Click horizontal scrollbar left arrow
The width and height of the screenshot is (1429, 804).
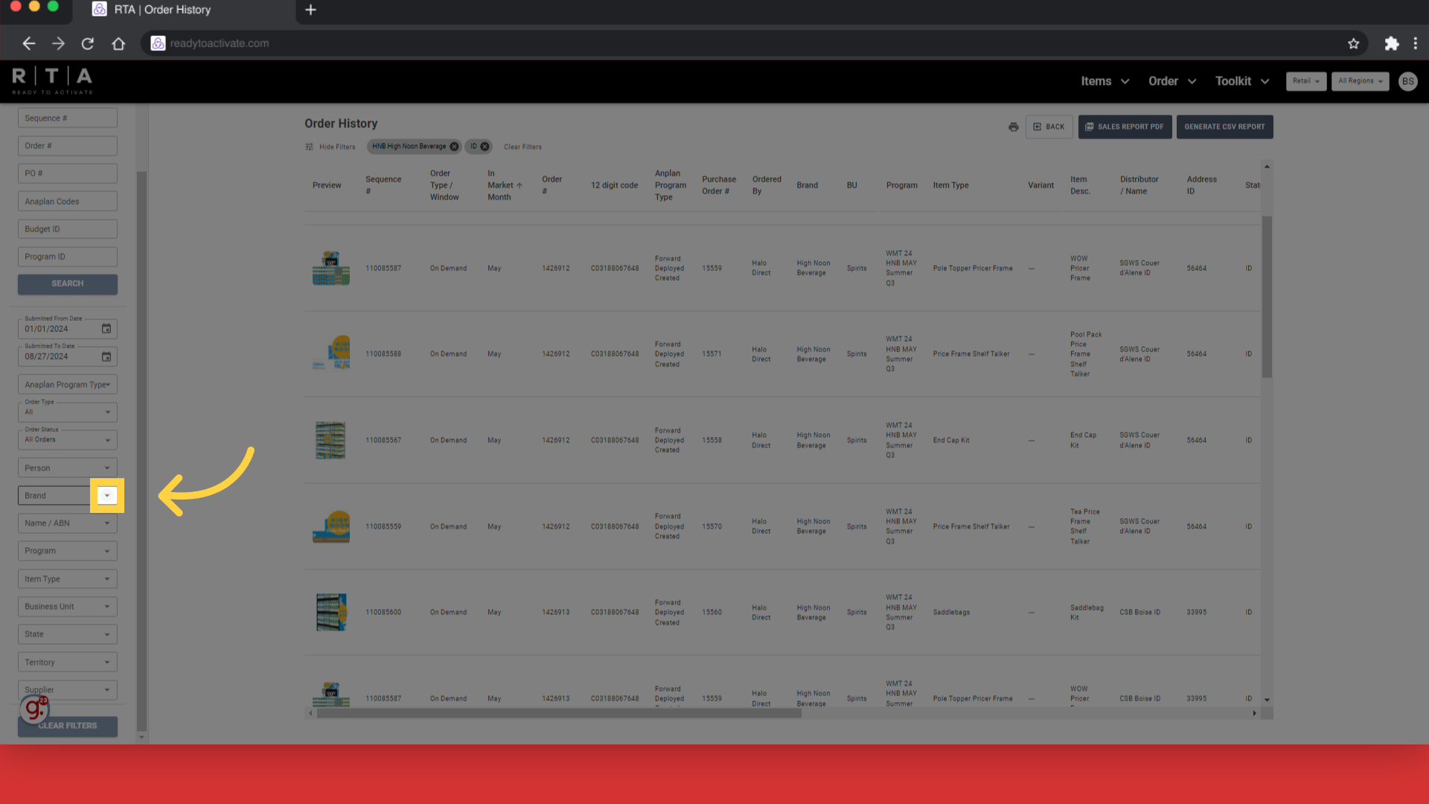pyautogui.click(x=310, y=713)
